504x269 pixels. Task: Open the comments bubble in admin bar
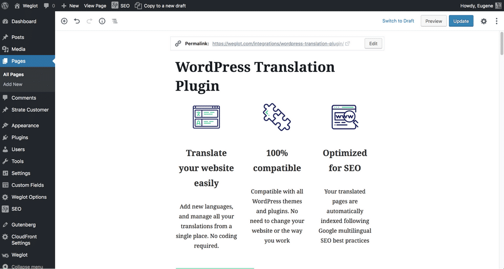pos(49,5)
